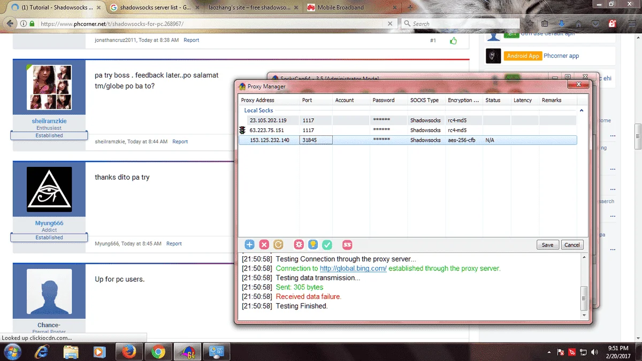
Task: Click the green checkmark icon
Action: coord(327,244)
